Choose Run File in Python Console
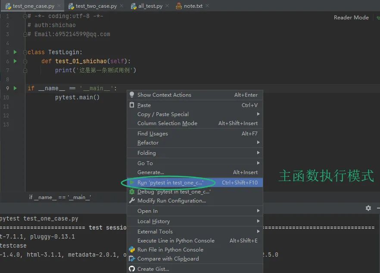380x273 pixels. coord(195,249)
